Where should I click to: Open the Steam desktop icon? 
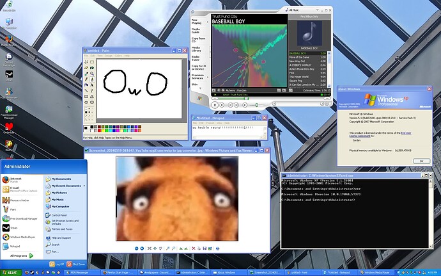(10, 76)
